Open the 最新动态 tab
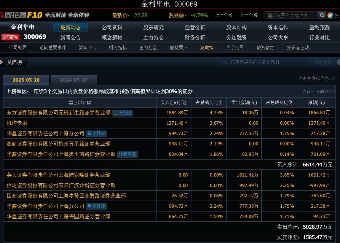This screenshot has width=340, height=243. 71,27
